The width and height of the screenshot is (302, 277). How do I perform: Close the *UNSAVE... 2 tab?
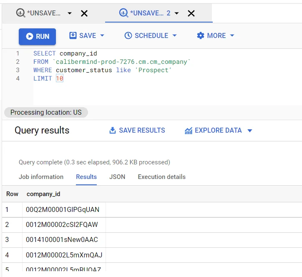[x=191, y=13]
